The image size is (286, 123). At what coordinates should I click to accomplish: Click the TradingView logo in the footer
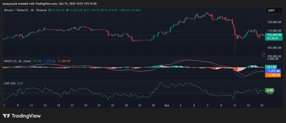click(22, 116)
